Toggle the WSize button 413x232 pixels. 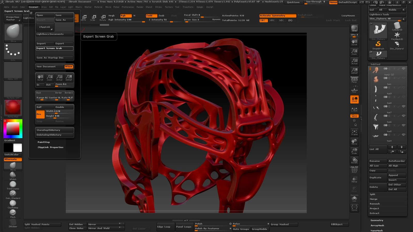pyautogui.click(x=69, y=67)
